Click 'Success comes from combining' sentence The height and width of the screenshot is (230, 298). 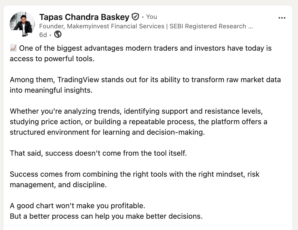tap(135, 174)
